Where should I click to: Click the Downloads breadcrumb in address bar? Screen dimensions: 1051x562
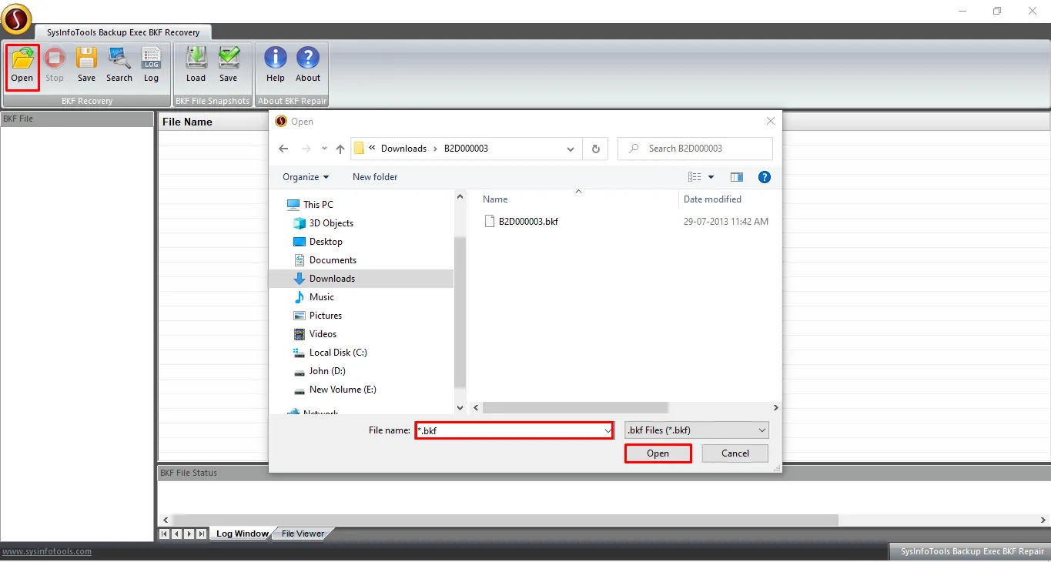(x=403, y=149)
